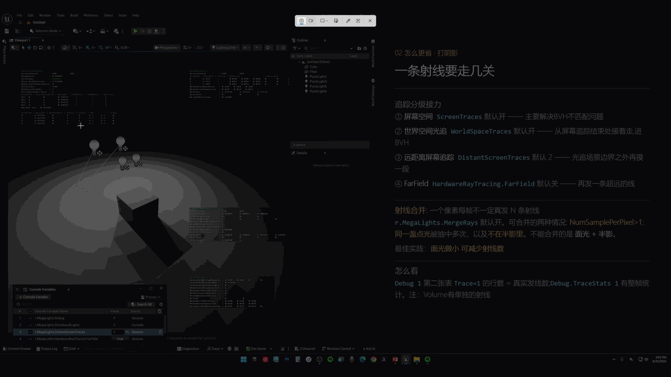Open the Lighting Only view mode dropdown
The width and height of the screenshot is (671, 377).
(225, 48)
